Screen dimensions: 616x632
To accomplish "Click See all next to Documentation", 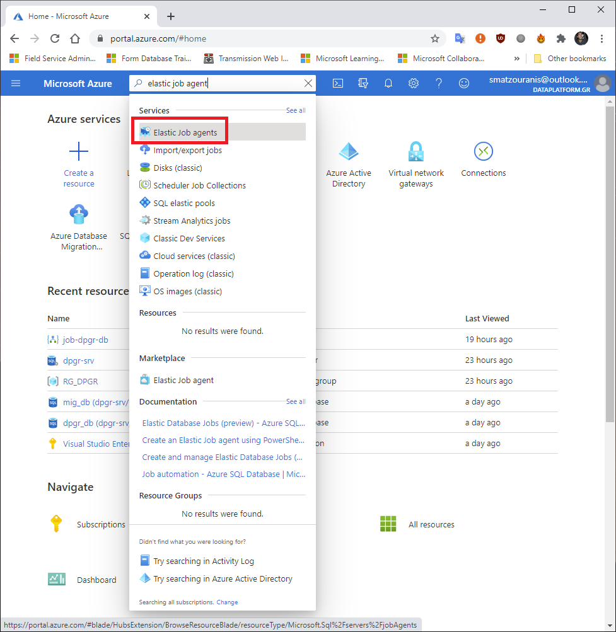I will [x=296, y=401].
